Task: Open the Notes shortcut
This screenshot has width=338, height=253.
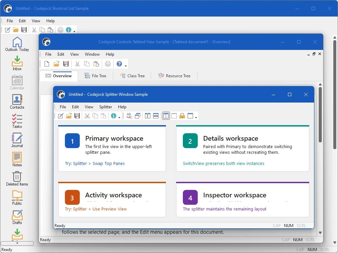Action: point(17,160)
